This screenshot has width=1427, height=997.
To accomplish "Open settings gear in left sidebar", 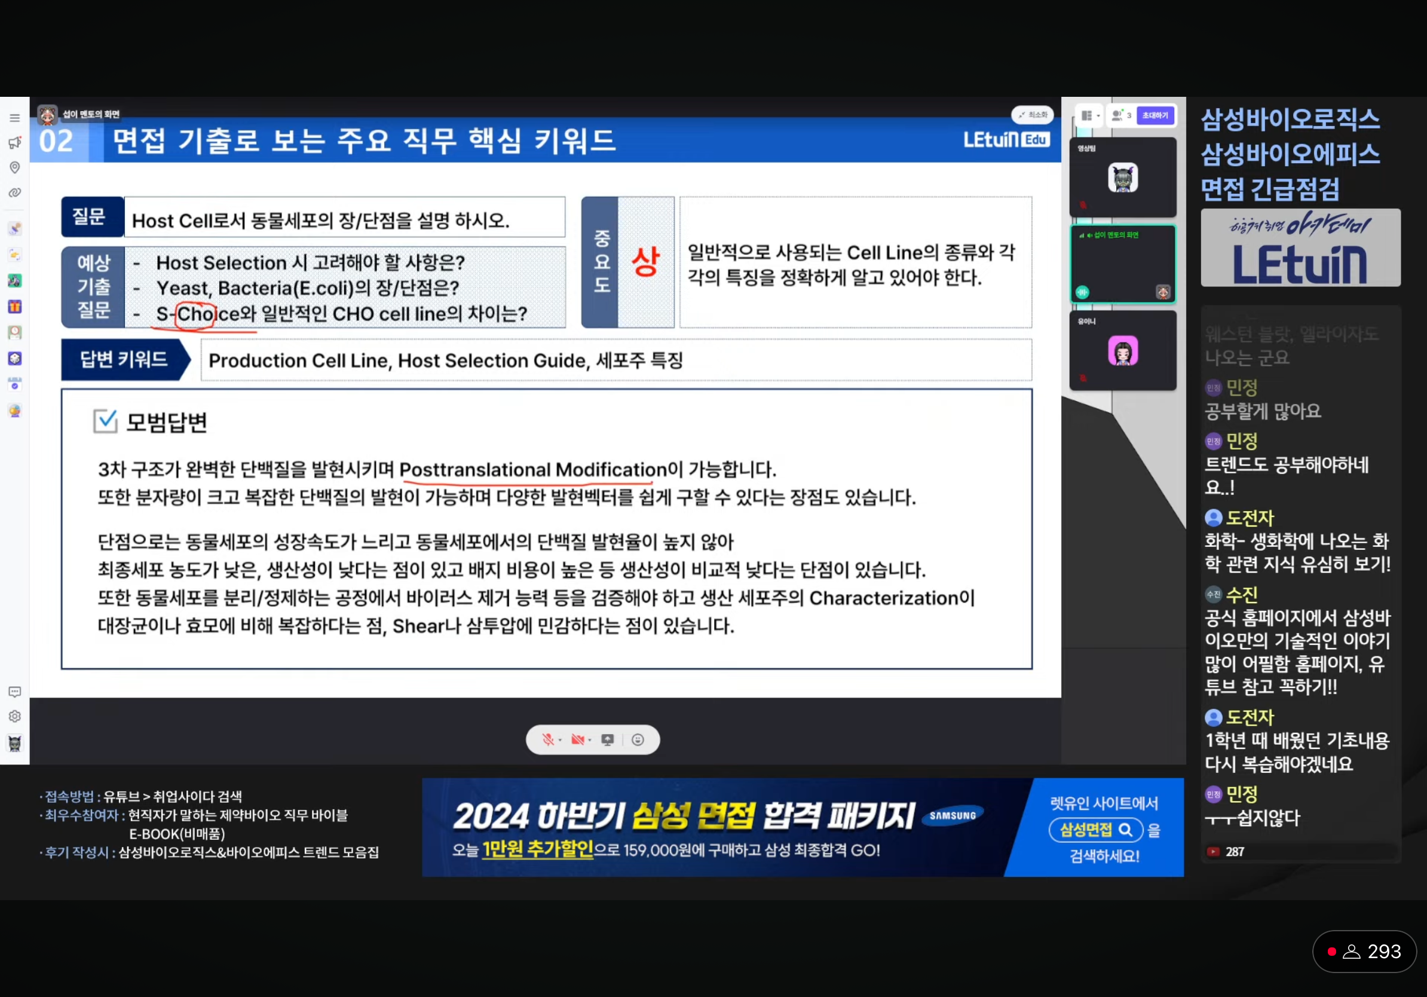I will [x=15, y=717].
